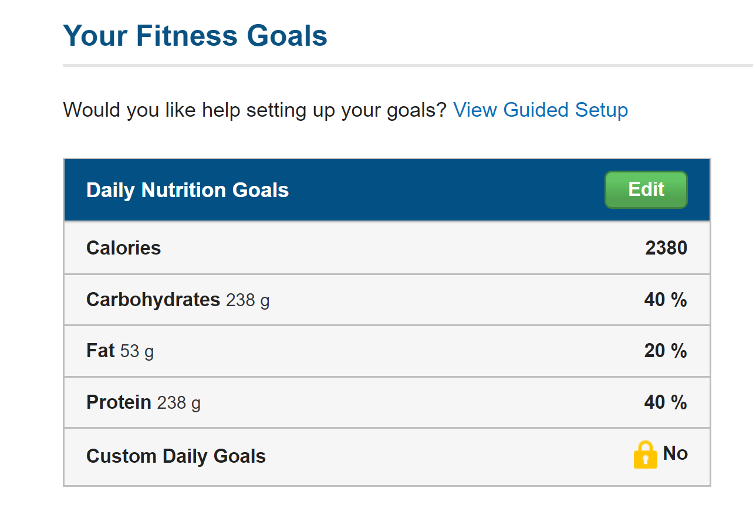
Task: Click the 40 % carbohydrates percentage
Action: pyautogui.click(x=666, y=300)
